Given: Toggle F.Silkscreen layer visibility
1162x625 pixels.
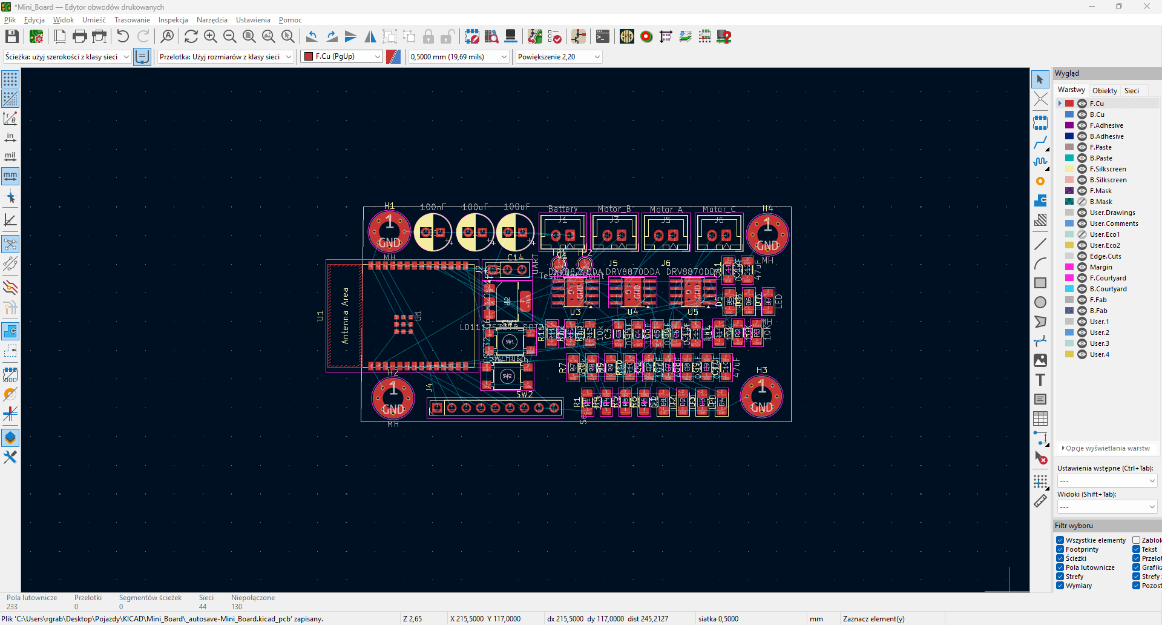Looking at the screenshot, I should tap(1082, 169).
